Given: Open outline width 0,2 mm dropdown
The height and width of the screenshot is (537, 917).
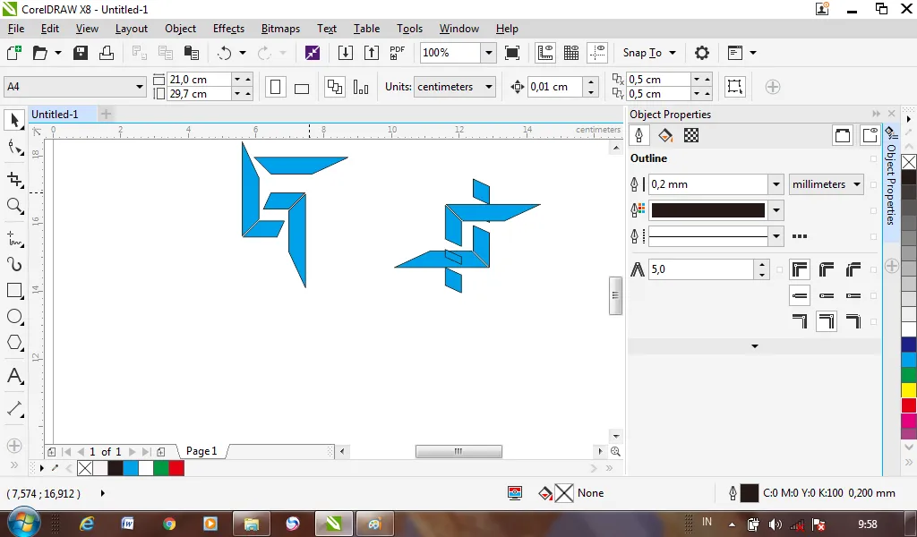Looking at the screenshot, I should (776, 184).
